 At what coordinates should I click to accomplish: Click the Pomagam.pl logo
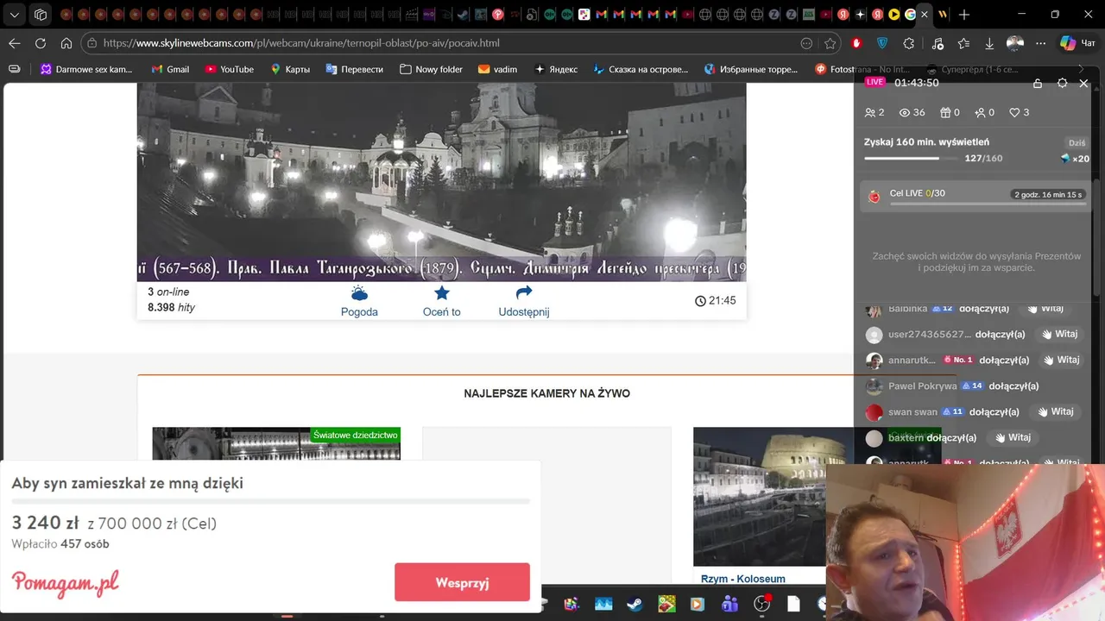pyautogui.click(x=66, y=583)
